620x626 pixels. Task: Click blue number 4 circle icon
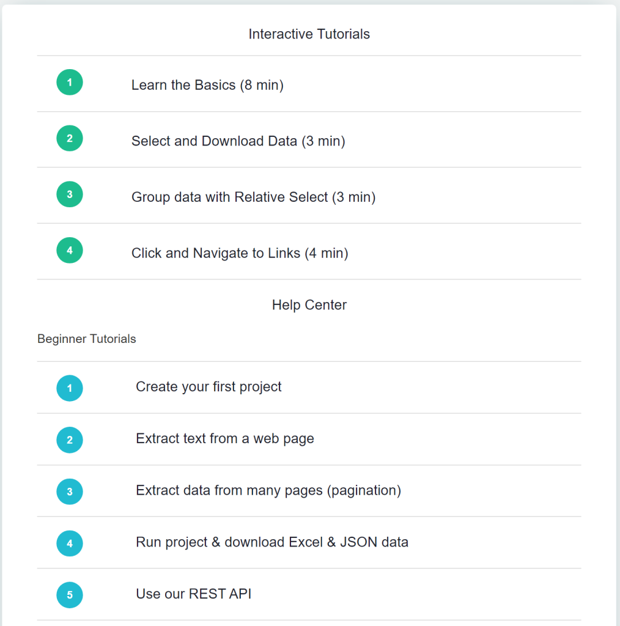click(70, 543)
